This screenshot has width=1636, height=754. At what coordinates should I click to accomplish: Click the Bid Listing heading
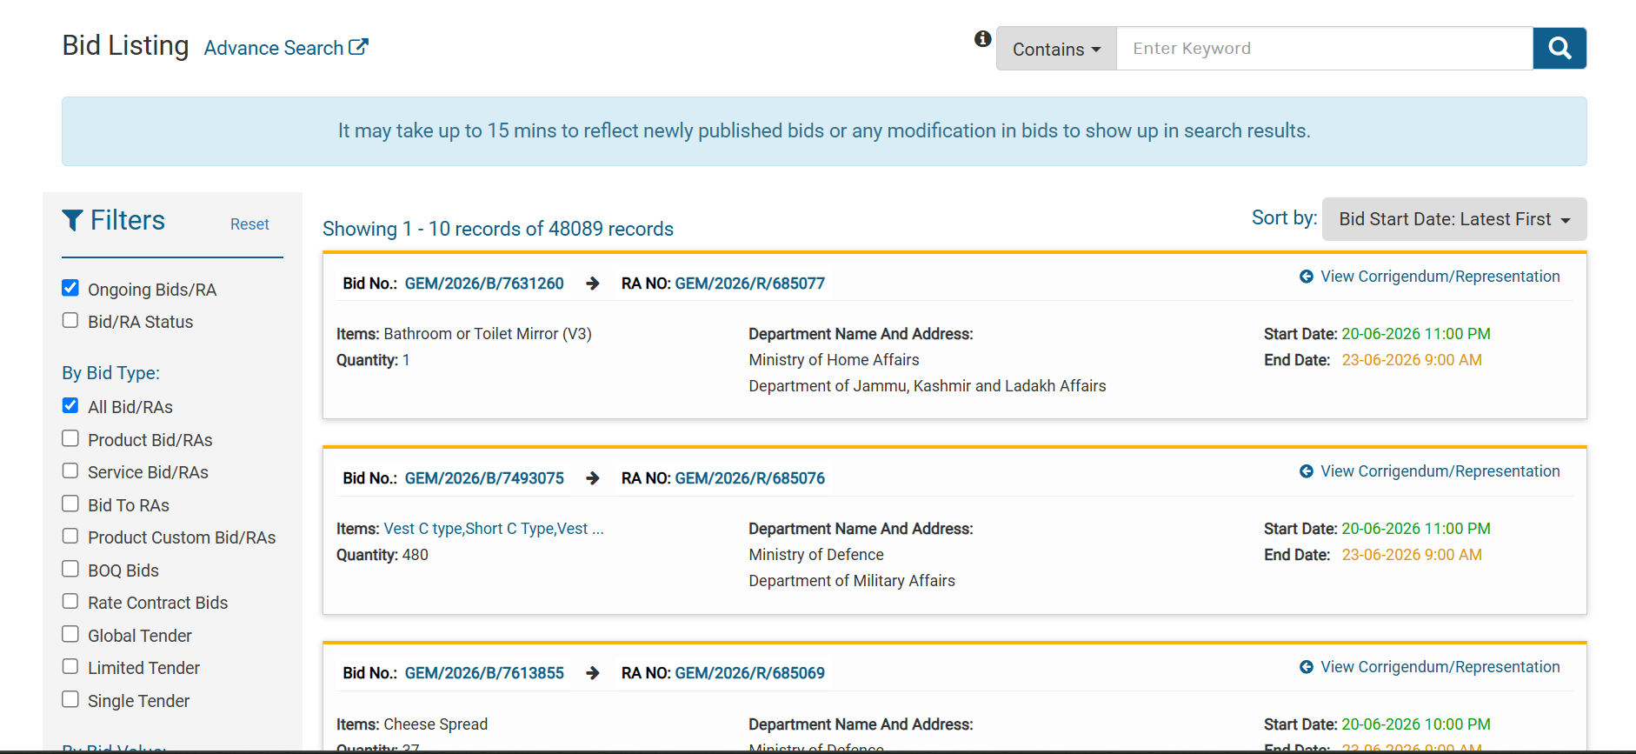point(125,45)
